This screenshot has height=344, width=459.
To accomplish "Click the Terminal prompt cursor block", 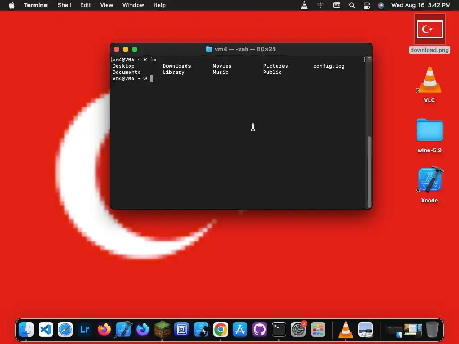I will [152, 78].
